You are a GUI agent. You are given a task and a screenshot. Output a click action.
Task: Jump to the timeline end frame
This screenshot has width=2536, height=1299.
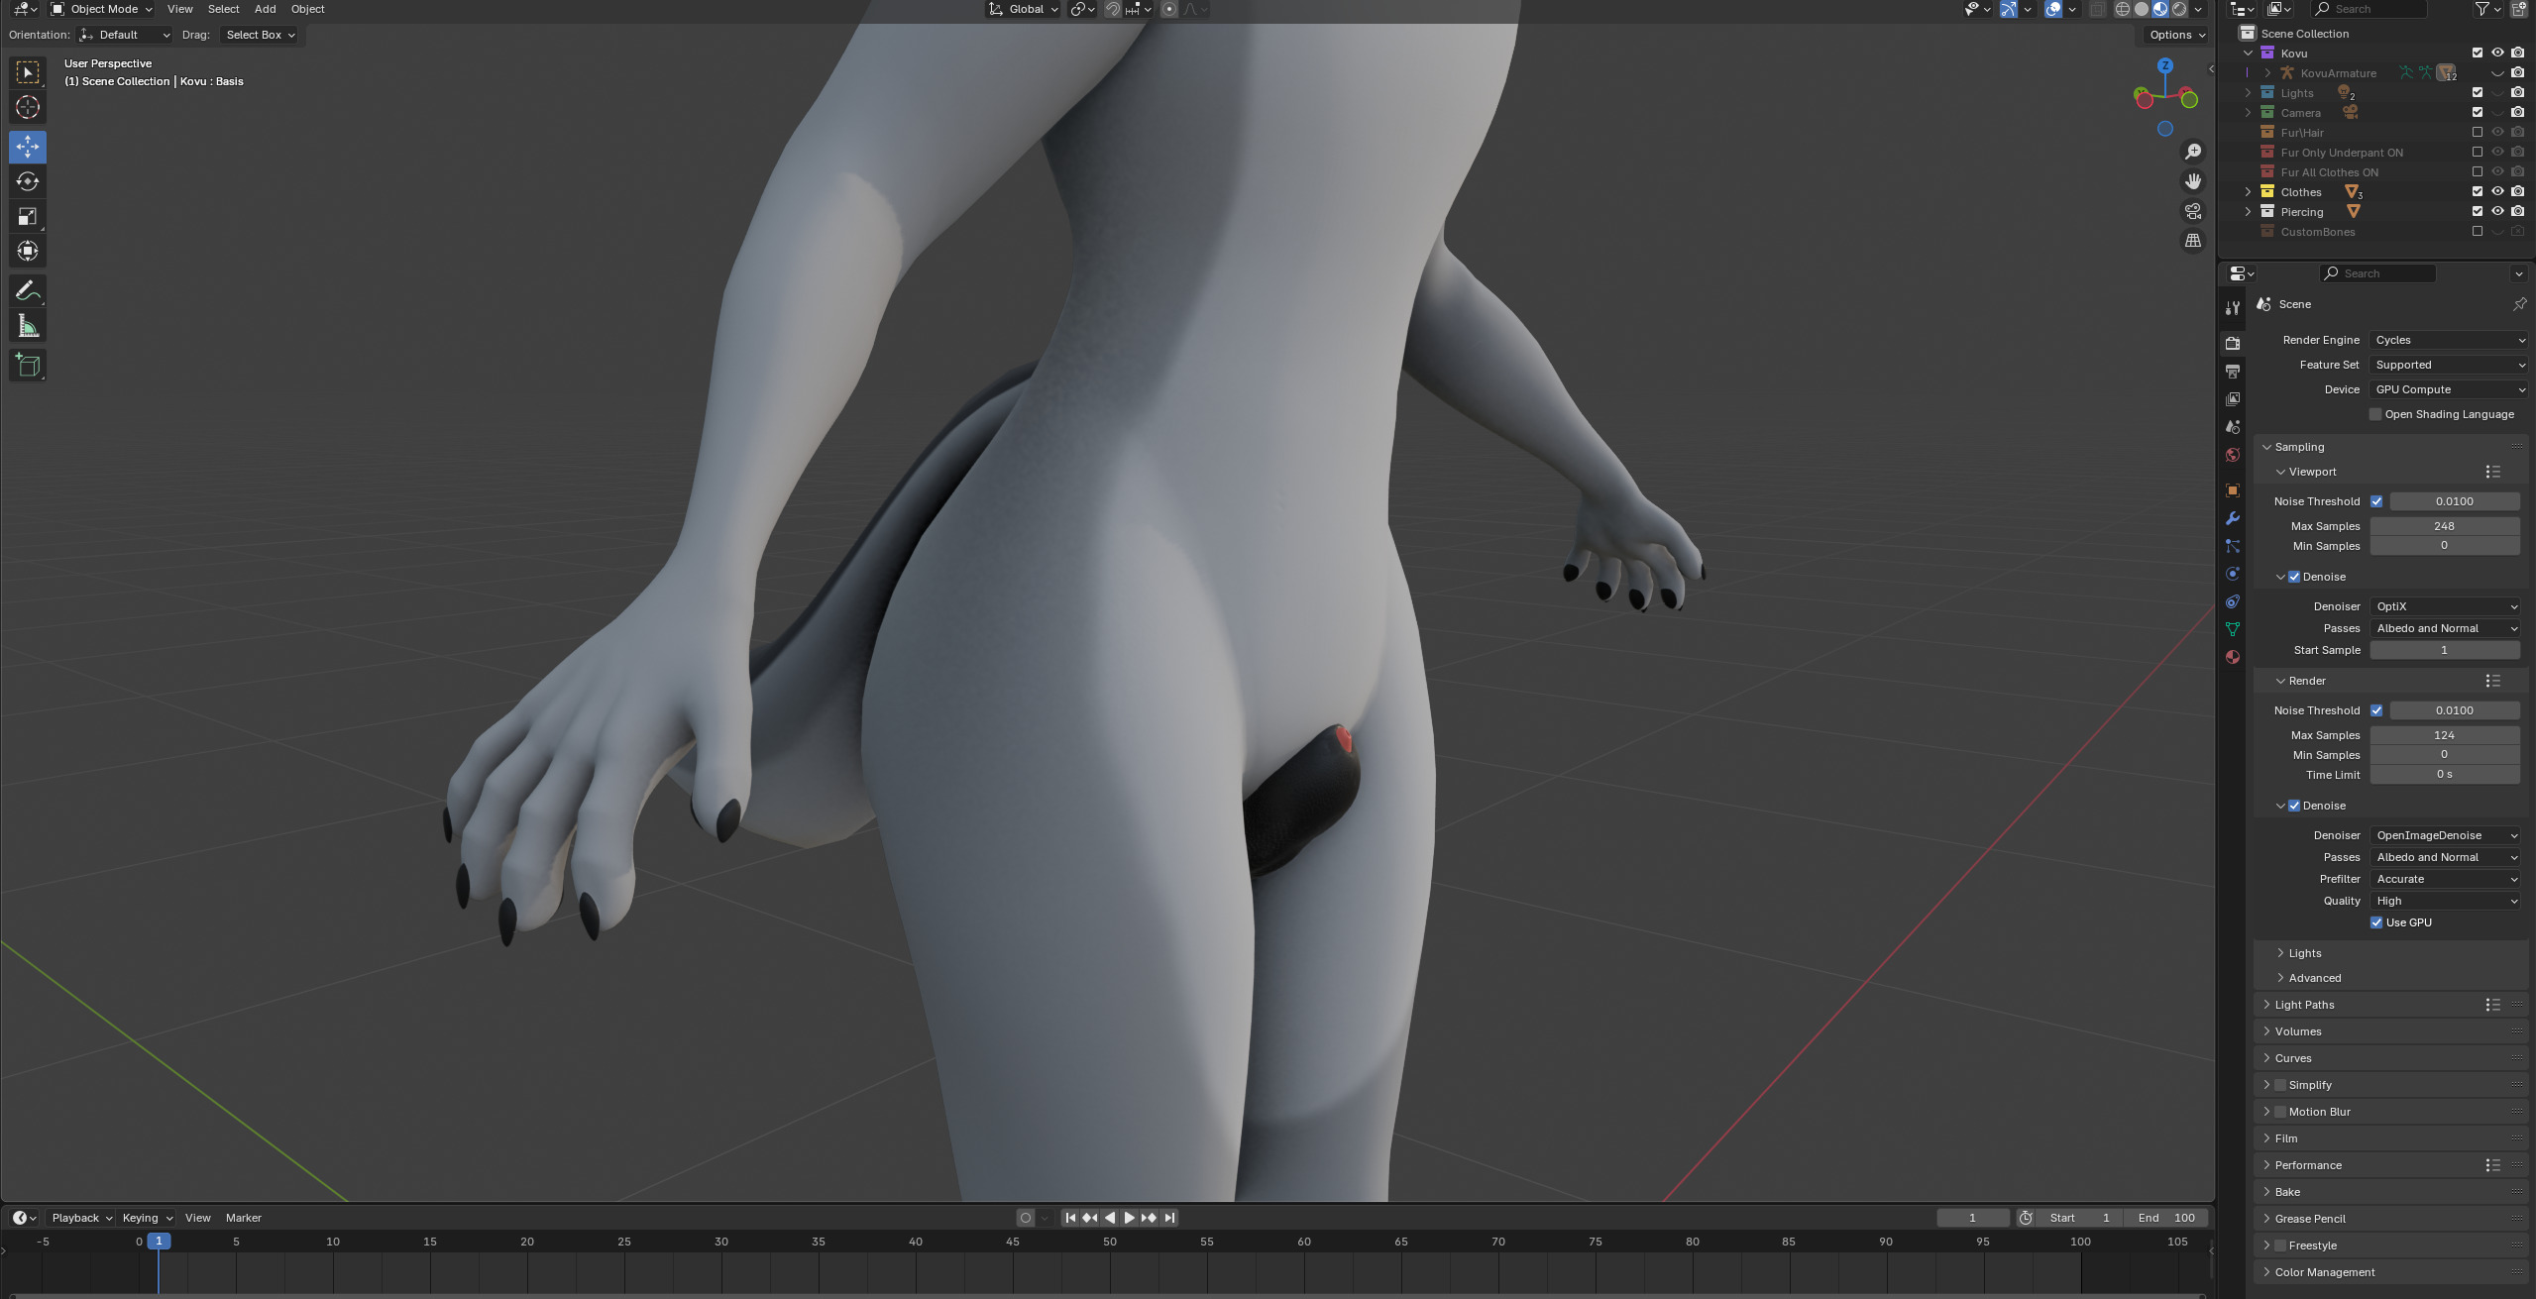1169,1218
